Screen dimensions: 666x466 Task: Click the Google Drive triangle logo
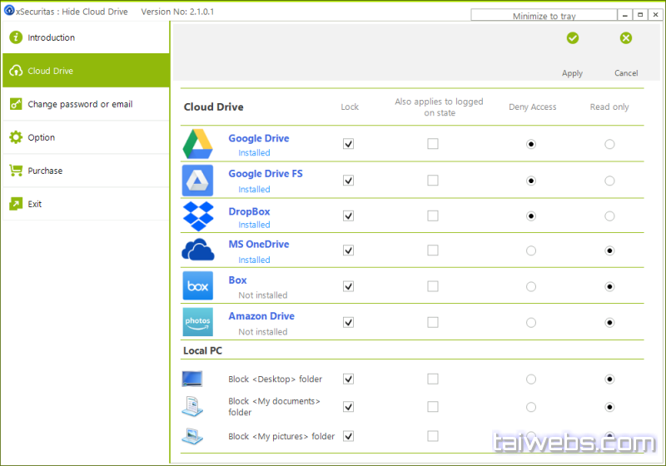(x=198, y=145)
